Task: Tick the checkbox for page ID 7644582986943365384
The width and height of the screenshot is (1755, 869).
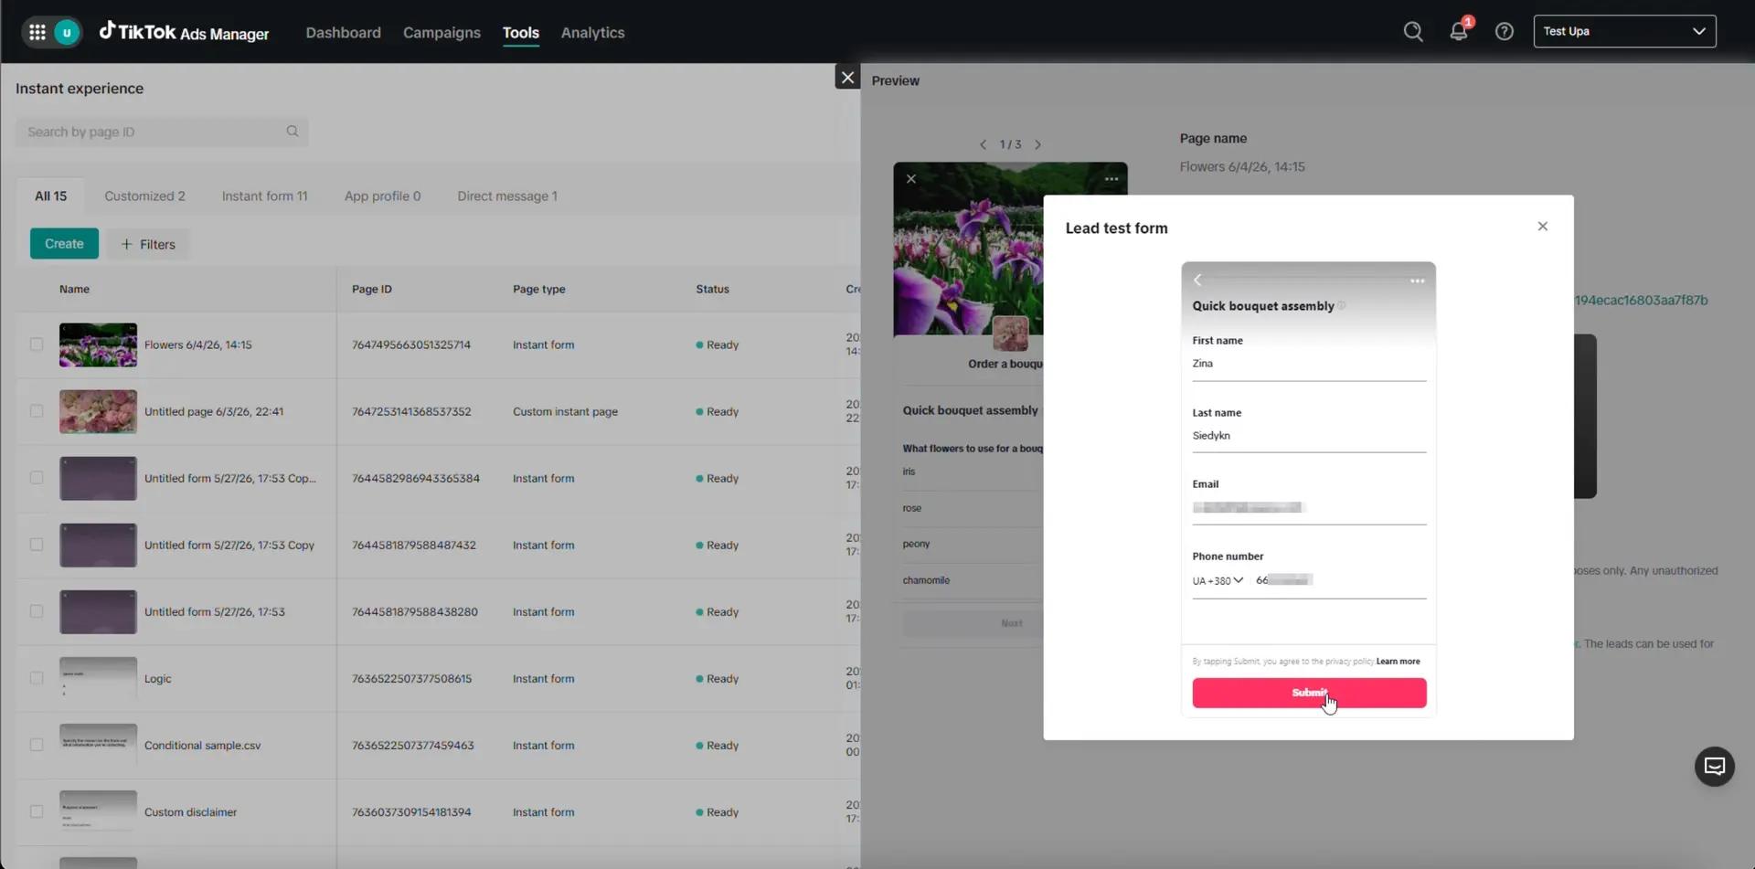Action: pos(37,478)
